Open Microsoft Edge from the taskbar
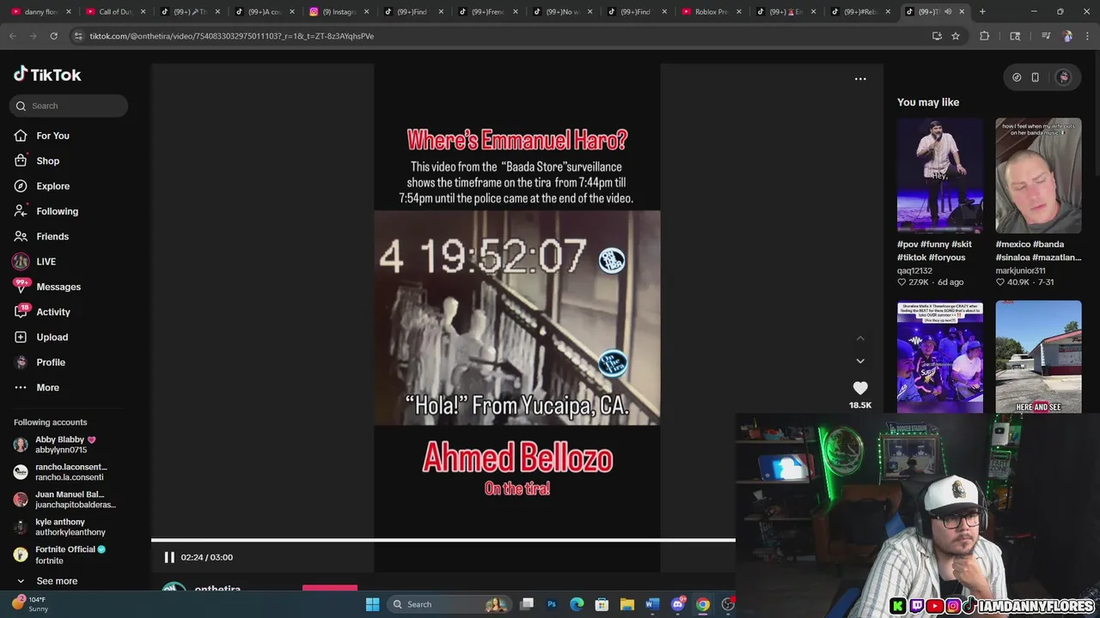 point(577,604)
